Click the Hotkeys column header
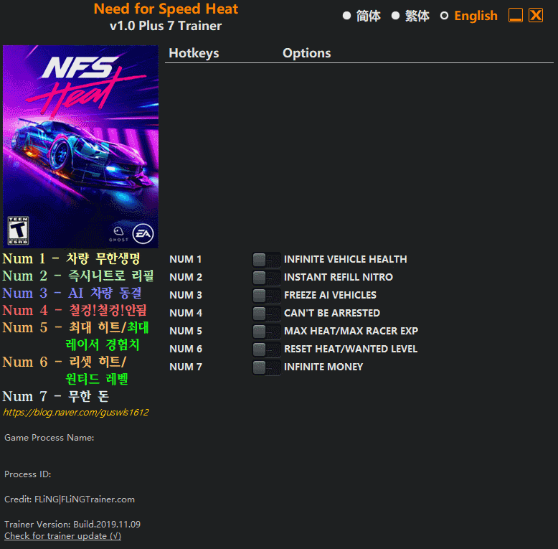The width and height of the screenshot is (558, 549). [x=194, y=53]
